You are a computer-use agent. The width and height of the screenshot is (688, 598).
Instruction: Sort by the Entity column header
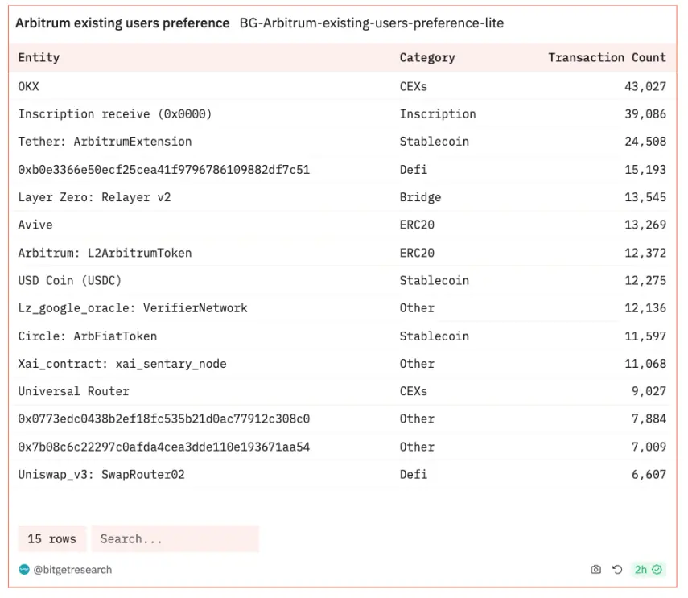tap(39, 57)
